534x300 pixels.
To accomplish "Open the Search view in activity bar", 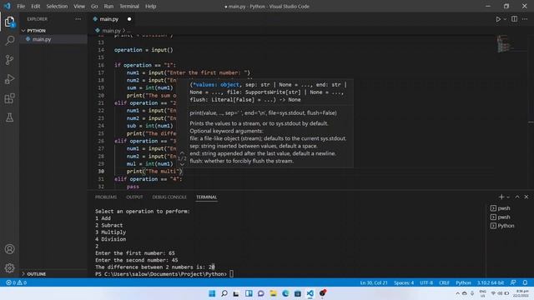I will pyautogui.click(x=9, y=41).
